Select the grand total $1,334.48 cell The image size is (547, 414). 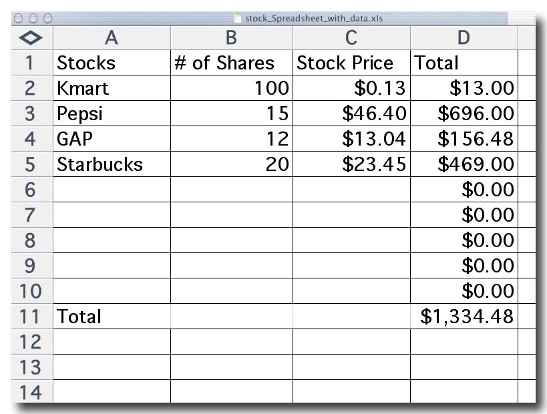[464, 317]
